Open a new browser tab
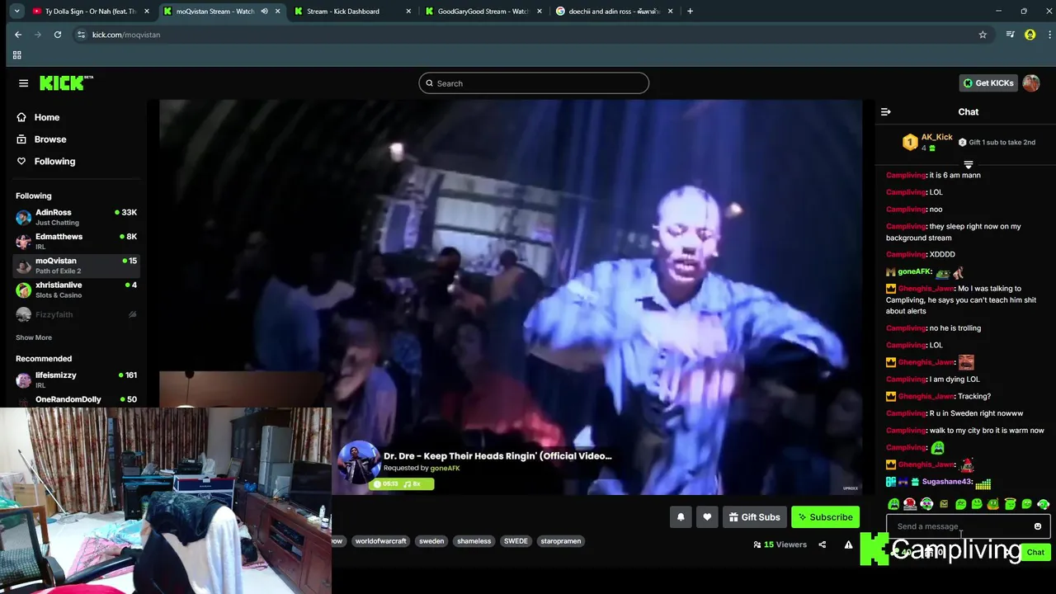The width and height of the screenshot is (1056, 594). [x=690, y=12]
